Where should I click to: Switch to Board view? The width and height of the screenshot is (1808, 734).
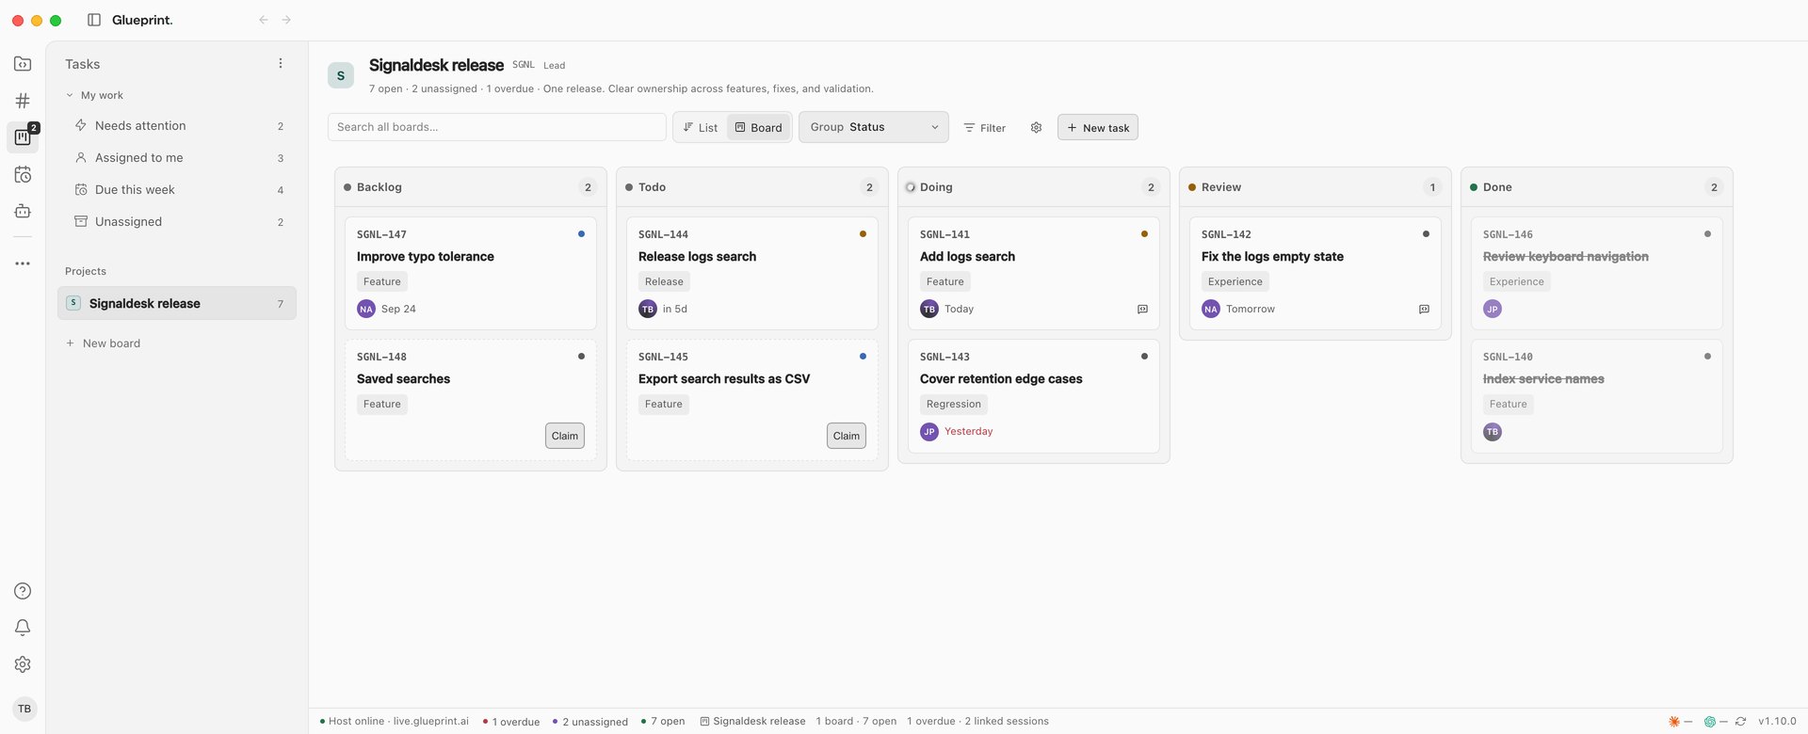tap(758, 127)
